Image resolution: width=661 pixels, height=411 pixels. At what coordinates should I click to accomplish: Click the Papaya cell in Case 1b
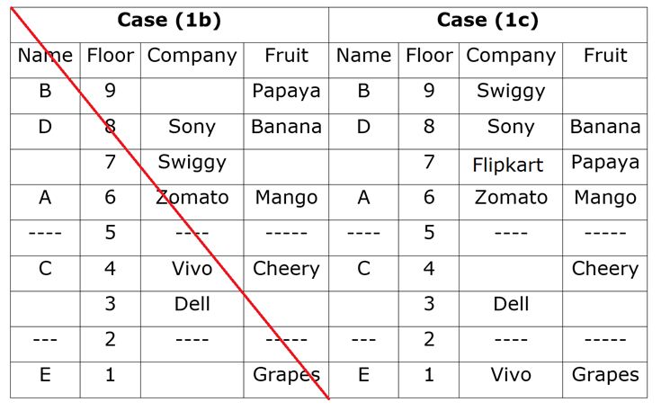286,91
